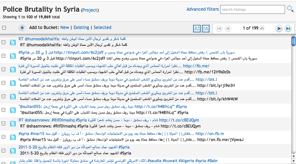The height and width of the screenshot is (164, 296).
Task: Click the URL text http://on.fb.me/jVpwaJ
Action: (220, 140)
